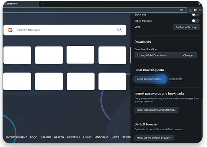Viewport: 207px width, 147px height.
Task: Open the GAMING news category
Action: 46,137
